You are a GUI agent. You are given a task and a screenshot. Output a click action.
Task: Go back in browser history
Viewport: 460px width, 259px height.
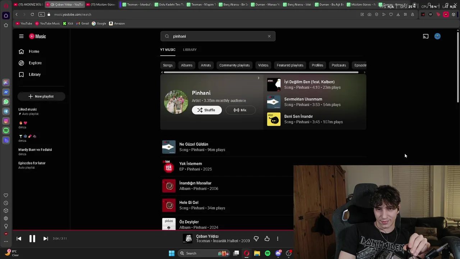coord(17,14)
